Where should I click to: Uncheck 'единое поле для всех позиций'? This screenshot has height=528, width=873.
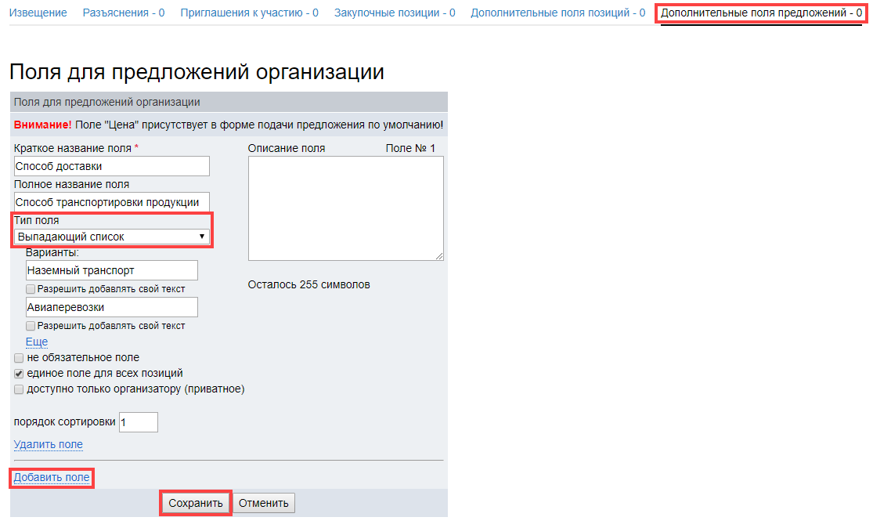(18, 374)
